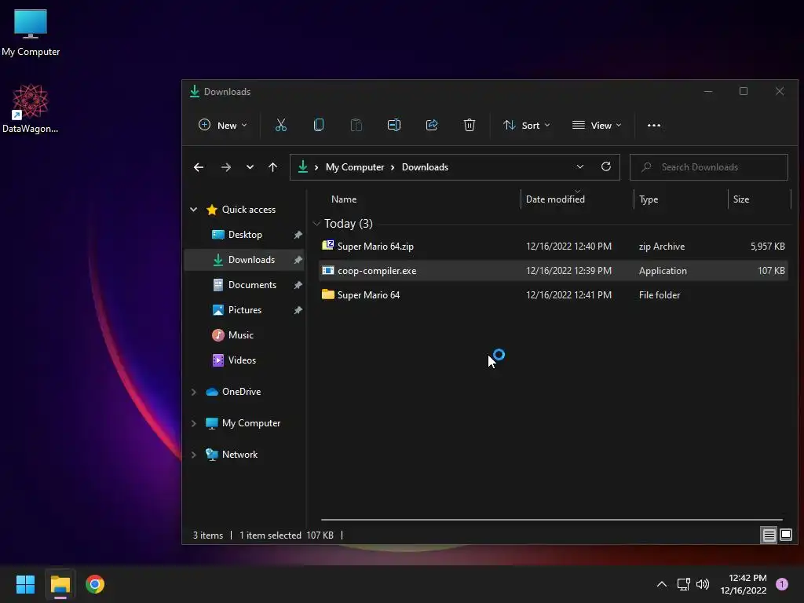This screenshot has width=804, height=603.
Task: Click the Cut scissors icon in toolbar
Action: [x=281, y=125]
